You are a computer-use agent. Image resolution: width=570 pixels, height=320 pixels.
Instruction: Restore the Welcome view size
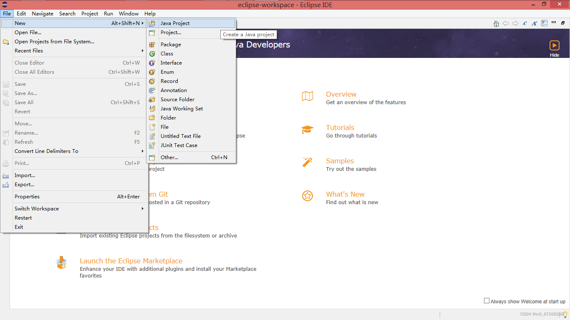(x=563, y=23)
